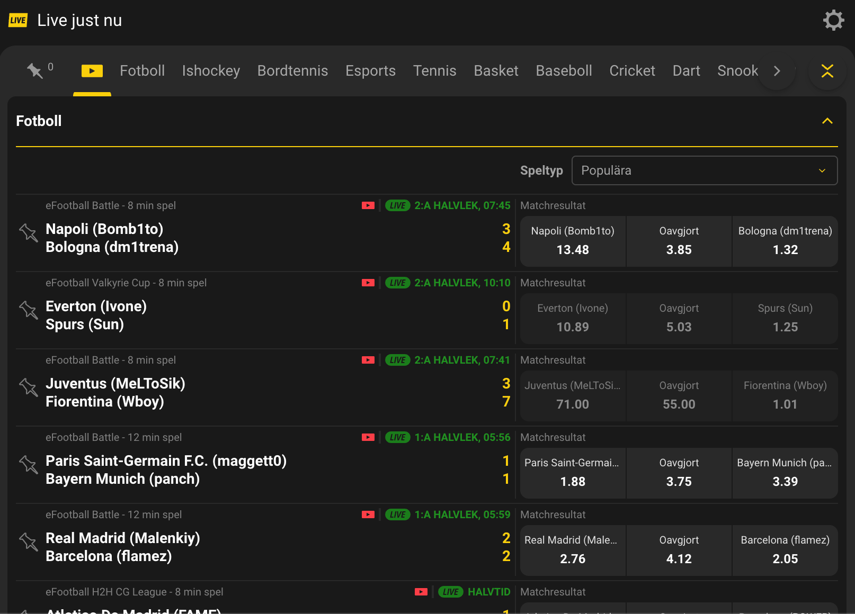Bet on Oavgjort at 3.85
Viewport: 855px width, 614px height.
679,241
